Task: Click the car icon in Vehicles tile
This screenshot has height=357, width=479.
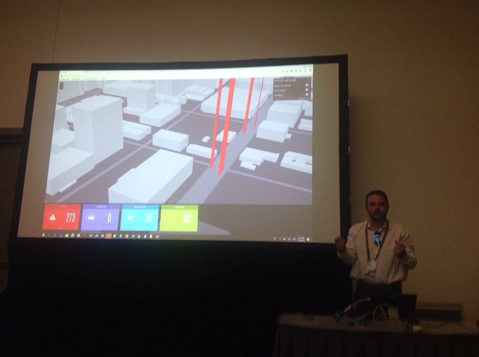Action: pos(91,218)
